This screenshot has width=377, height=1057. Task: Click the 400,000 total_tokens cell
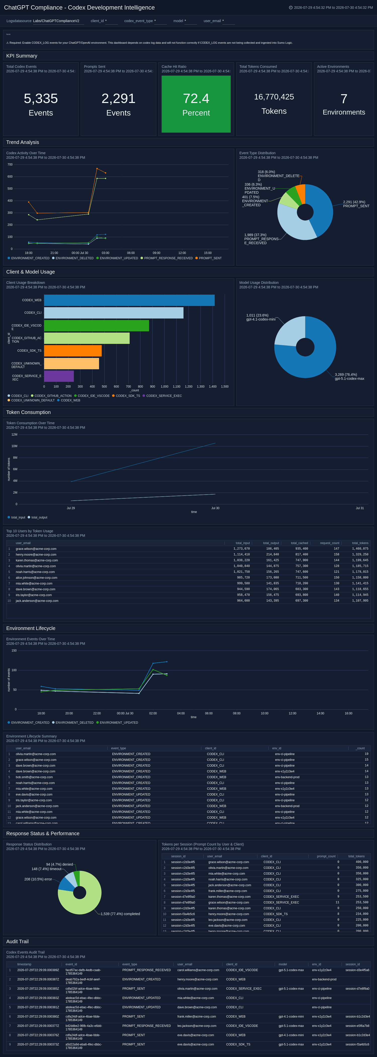(362, 862)
